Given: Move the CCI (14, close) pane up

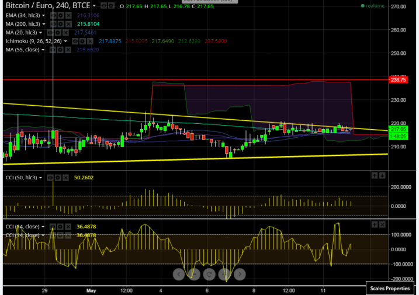Looking at the screenshot, I should (375, 225).
